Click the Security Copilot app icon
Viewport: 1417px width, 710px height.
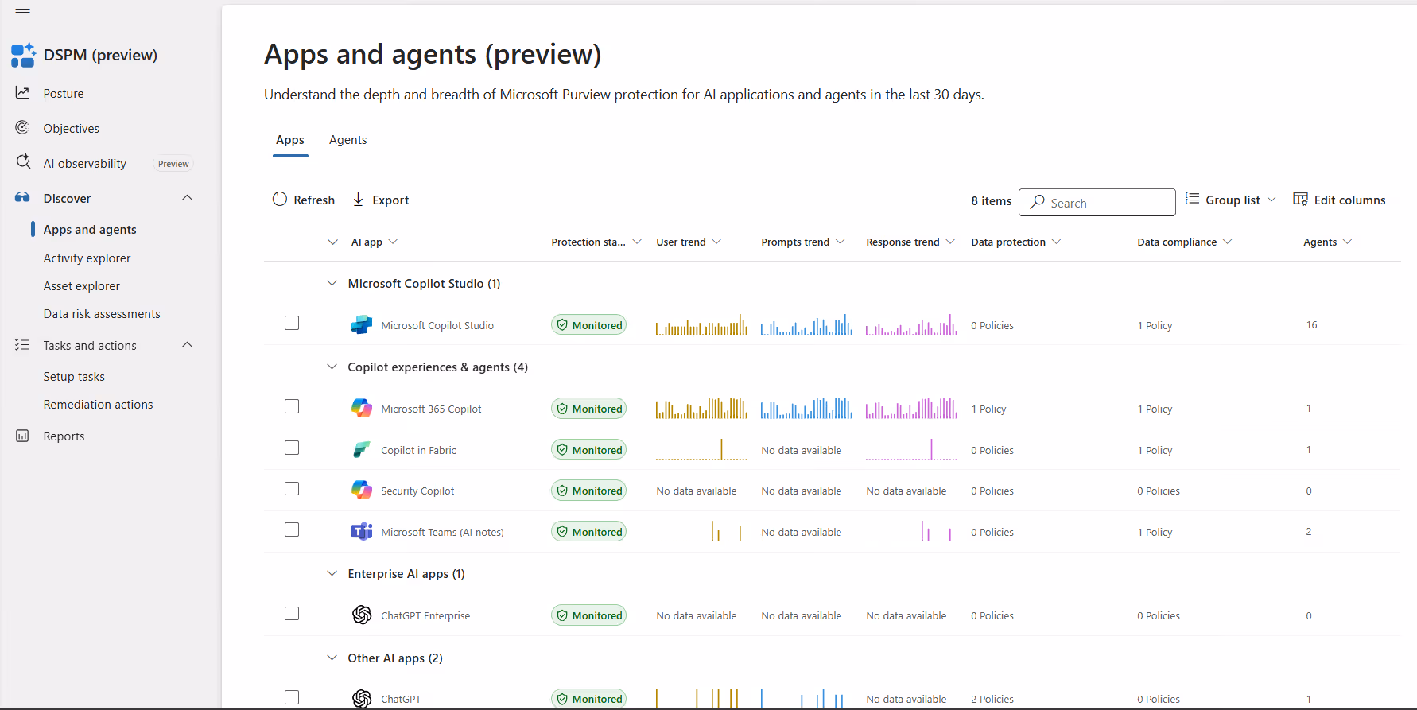point(362,490)
